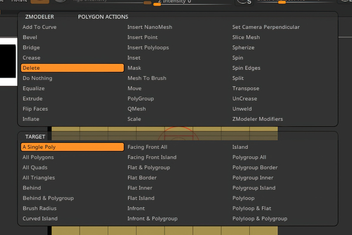352x235 pixels.
Task: Set target to Polyloop
Action: coord(243,198)
